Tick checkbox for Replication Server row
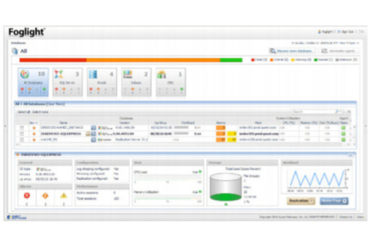372x248 pixels. click(x=22, y=139)
